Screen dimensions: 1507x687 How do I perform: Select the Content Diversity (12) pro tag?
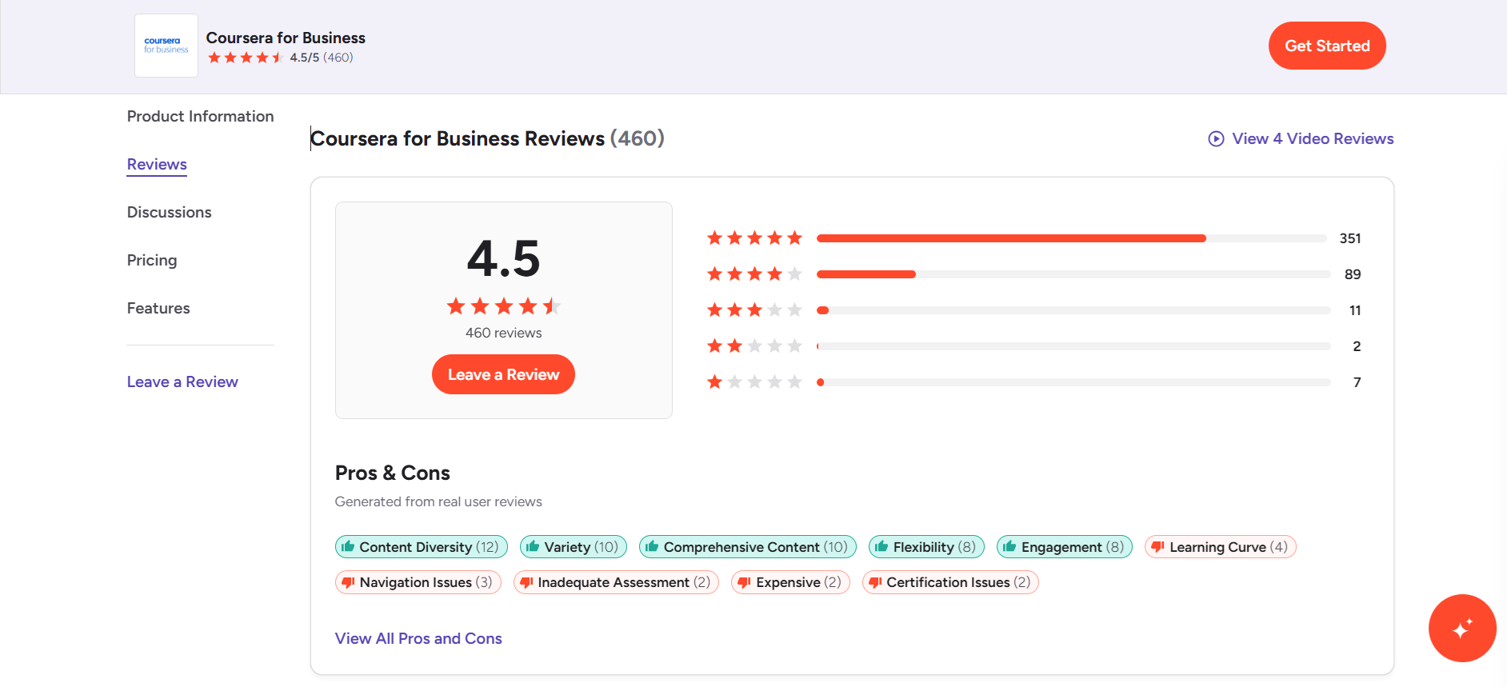click(x=422, y=547)
